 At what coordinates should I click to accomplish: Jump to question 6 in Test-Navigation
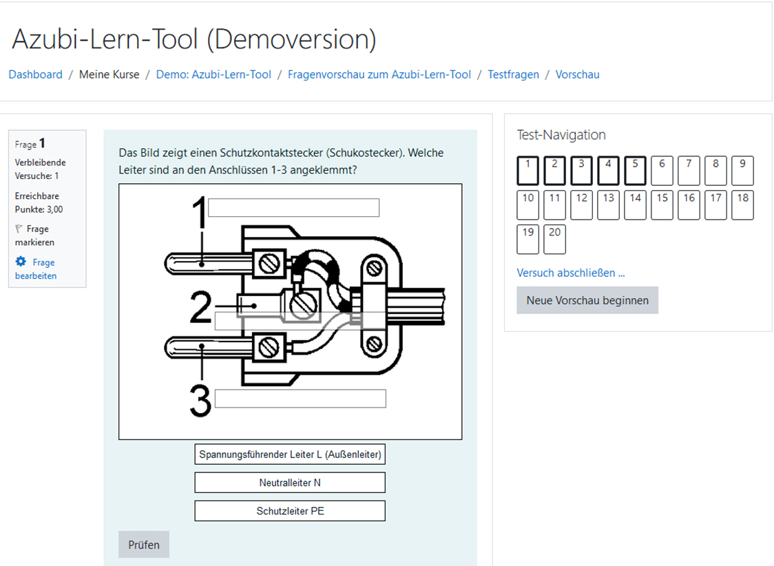[662, 170]
